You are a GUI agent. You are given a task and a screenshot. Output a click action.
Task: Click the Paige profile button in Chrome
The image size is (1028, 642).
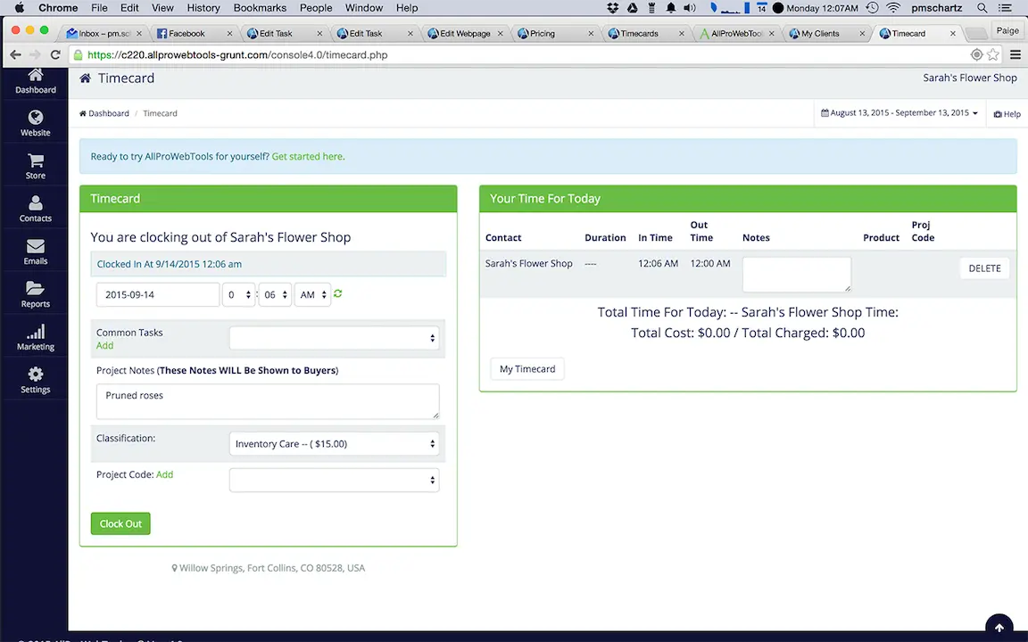(1007, 30)
